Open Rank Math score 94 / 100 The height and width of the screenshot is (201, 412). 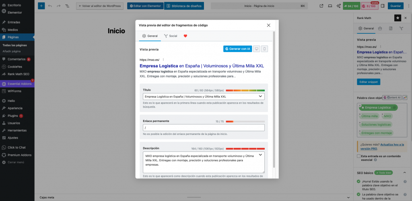[351, 6]
